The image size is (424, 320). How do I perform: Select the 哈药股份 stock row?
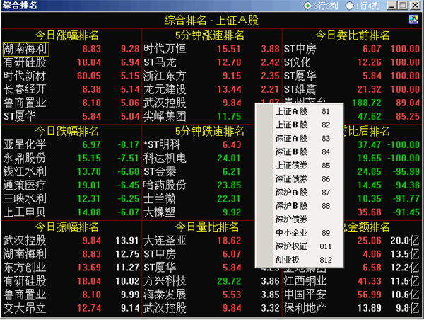tap(199, 185)
